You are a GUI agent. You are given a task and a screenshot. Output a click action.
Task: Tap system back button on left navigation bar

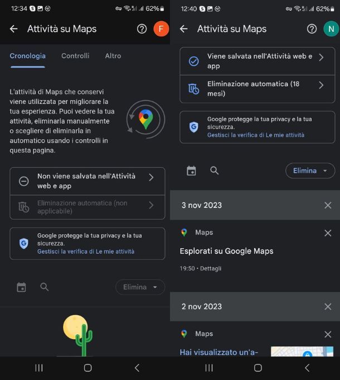(x=137, y=368)
